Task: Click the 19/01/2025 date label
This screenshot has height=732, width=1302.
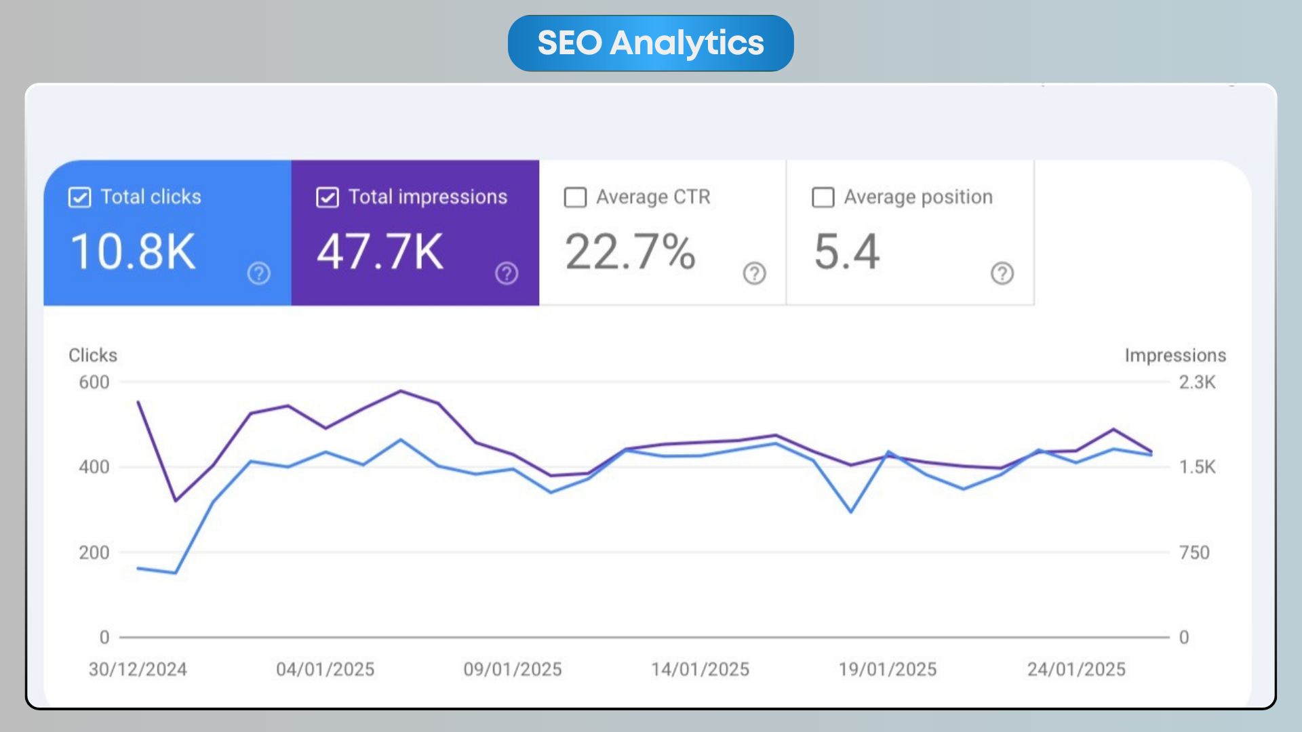Action: coord(888,669)
